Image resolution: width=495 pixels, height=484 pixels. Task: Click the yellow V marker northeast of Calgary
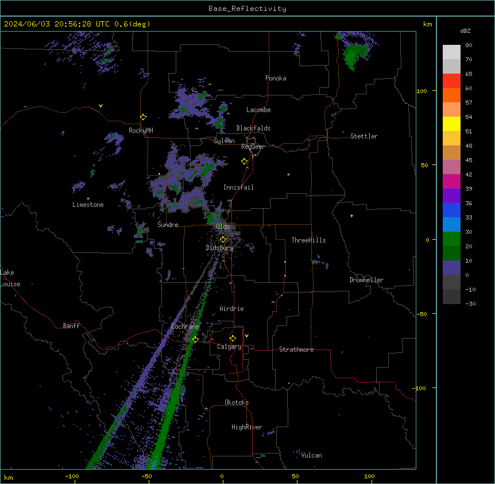pyautogui.click(x=246, y=336)
